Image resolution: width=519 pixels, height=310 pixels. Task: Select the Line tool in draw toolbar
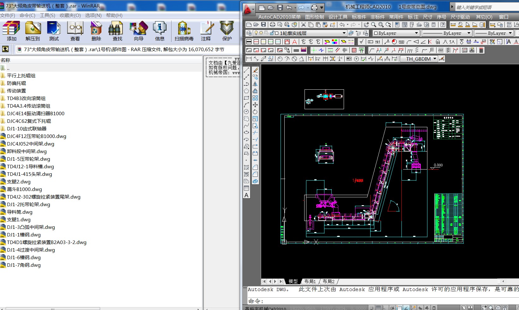(x=246, y=70)
